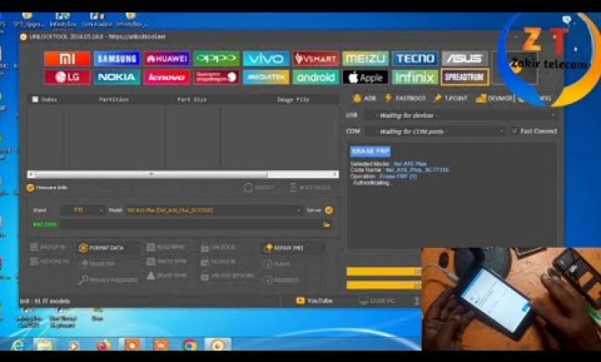Select the Nokia brand tile
This screenshot has height=362, width=601.
[x=117, y=77]
